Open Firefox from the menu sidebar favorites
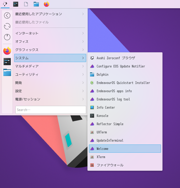 pos(7,51)
